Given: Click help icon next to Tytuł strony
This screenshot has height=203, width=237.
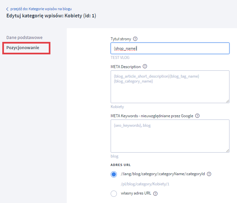Looking at the screenshot, I should coord(135,39).
